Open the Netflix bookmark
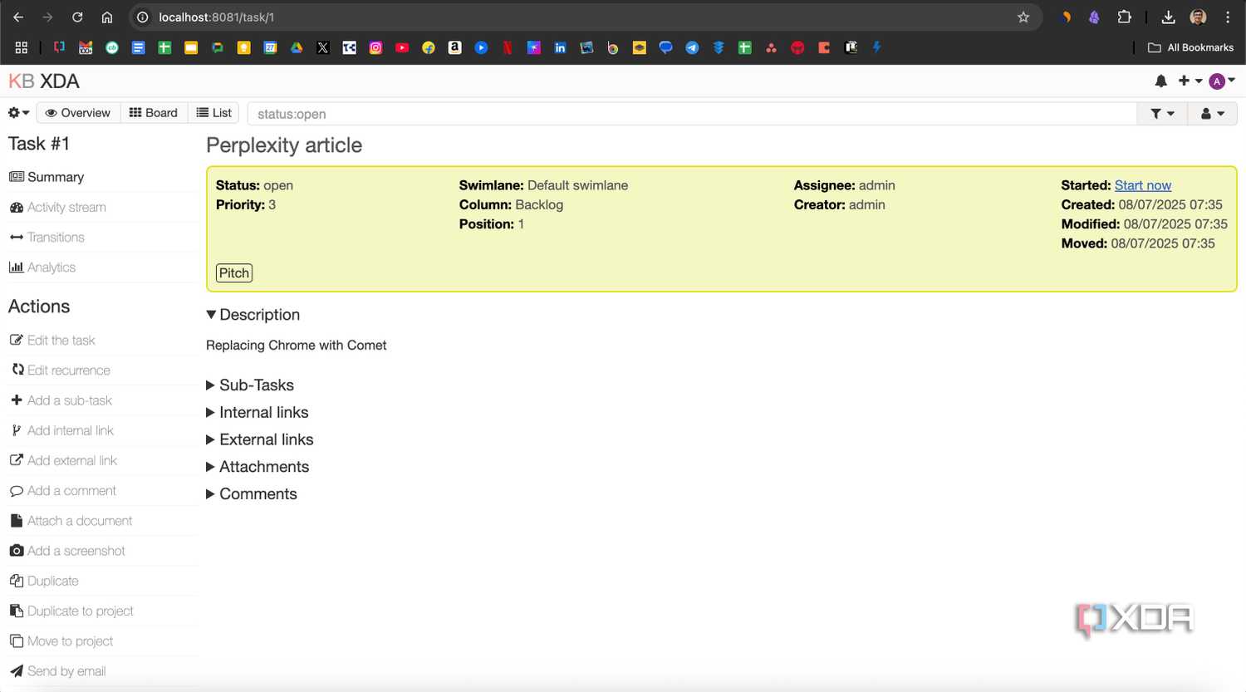 pyautogui.click(x=508, y=47)
